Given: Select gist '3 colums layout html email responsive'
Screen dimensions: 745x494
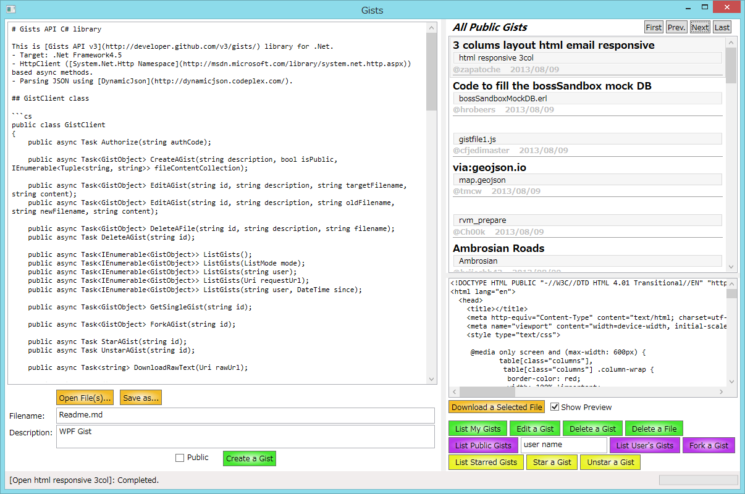Looking at the screenshot, I should pyautogui.click(x=553, y=45).
